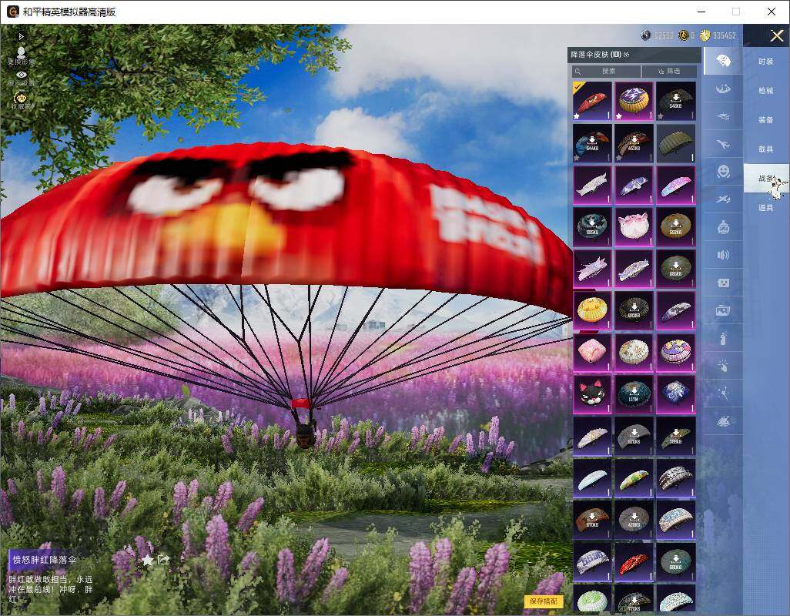Click the 更换形象 character icon
790x616 pixels.
tap(21, 52)
